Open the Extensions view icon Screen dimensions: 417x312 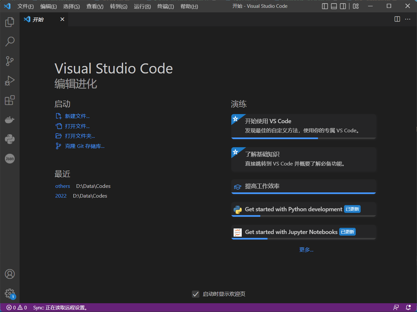tap(10, 100)
